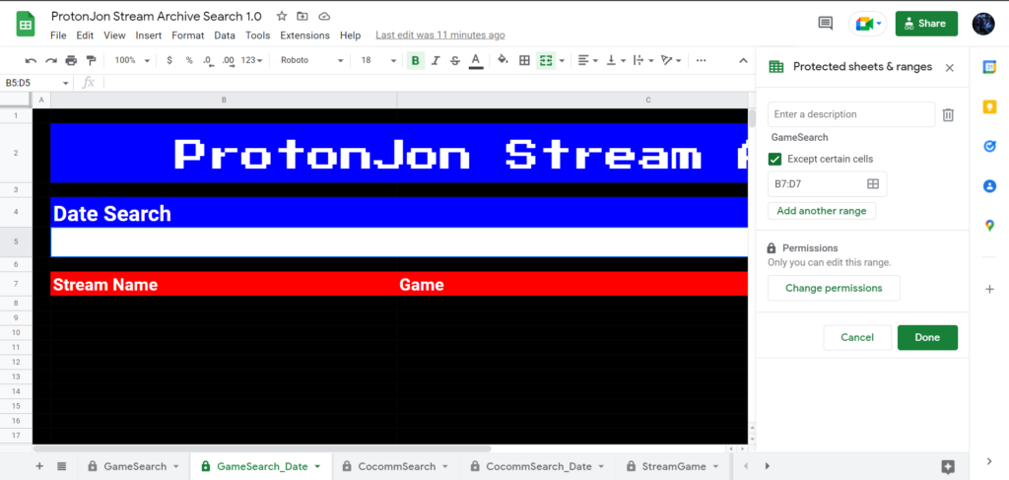This screenshot has width=1009, height=480.
Task: Click Add another range
Action: click(x=822, y=211)
